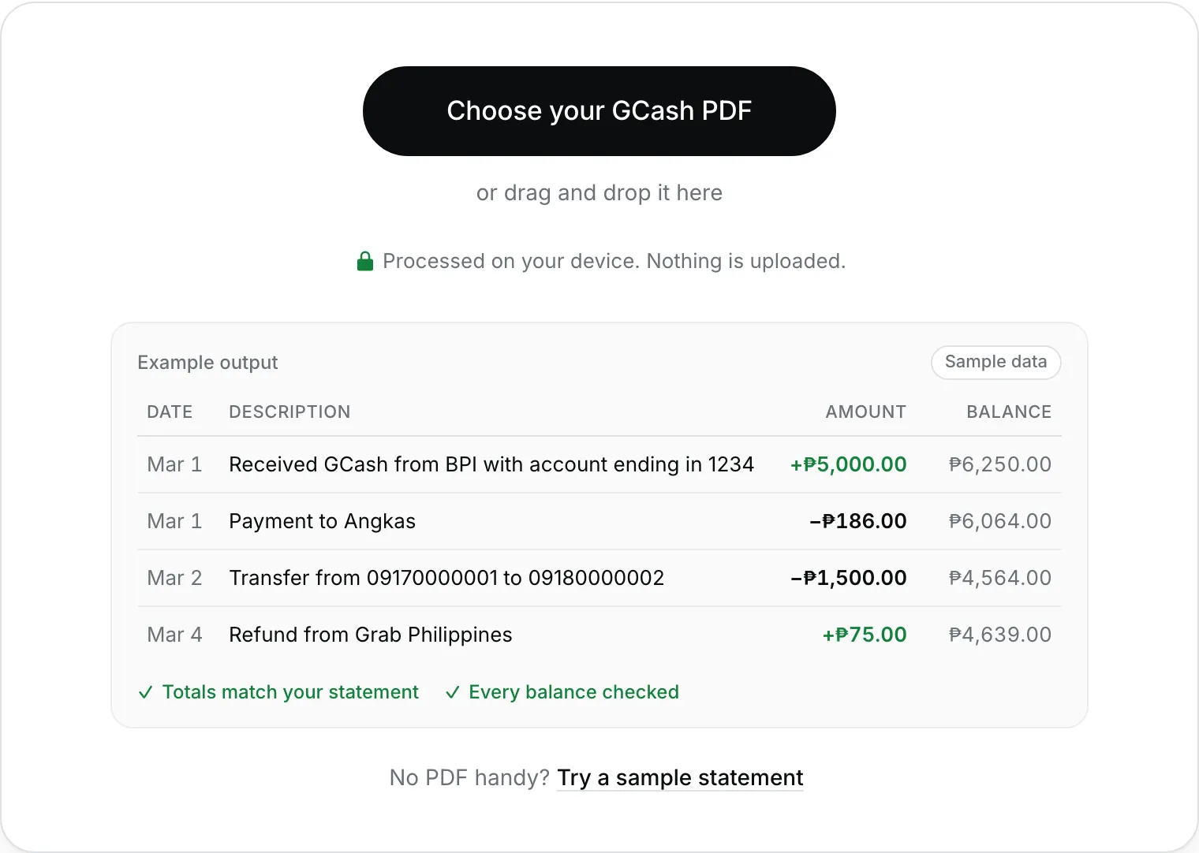This screenshot has width=1199, height=853.
Task: Select "Transfer from 09170000001 to 09180000002" description
Action: [446, 578]
